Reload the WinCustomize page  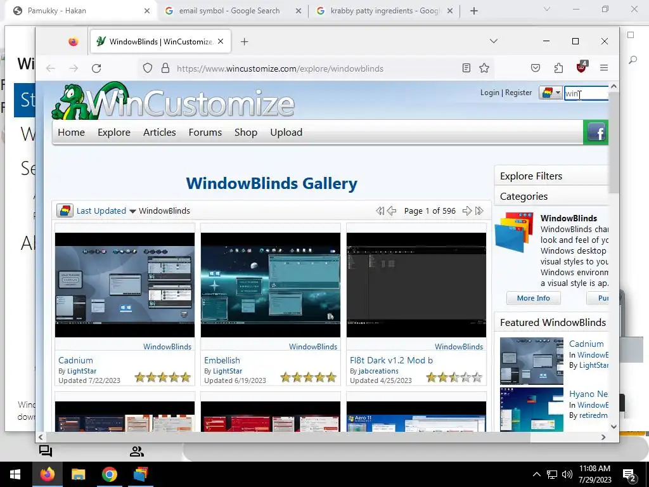[96, 68]
